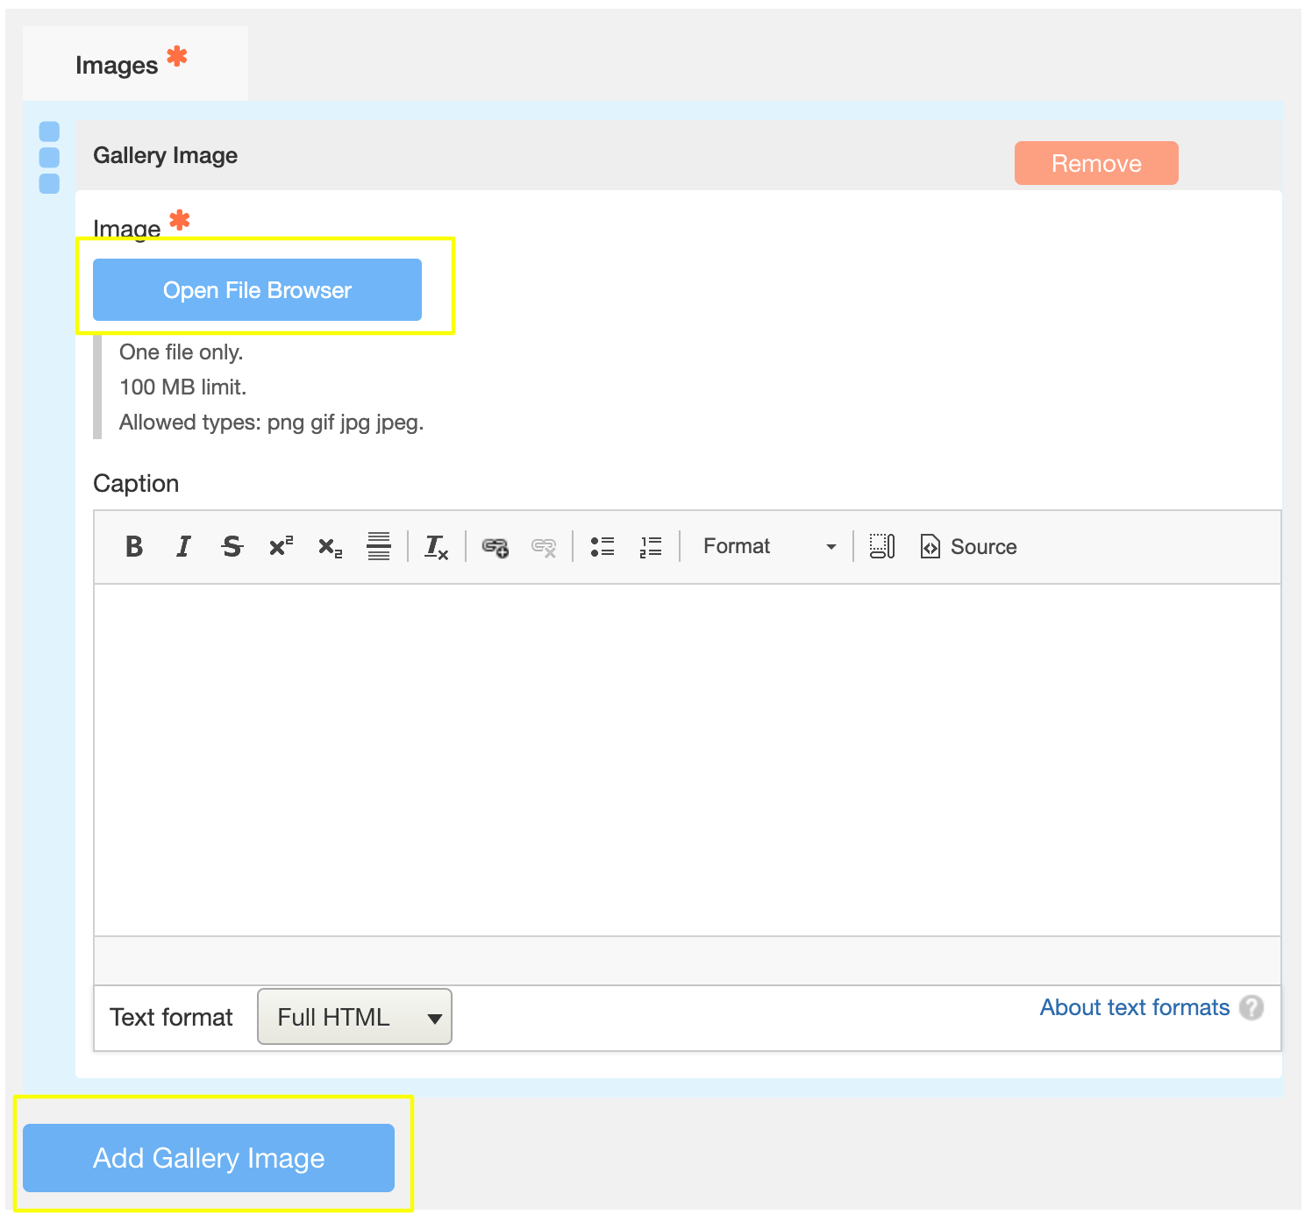Open the About text formats help link
This screenshot has width=1312, height=1222.
[x=1135, y=1007]
